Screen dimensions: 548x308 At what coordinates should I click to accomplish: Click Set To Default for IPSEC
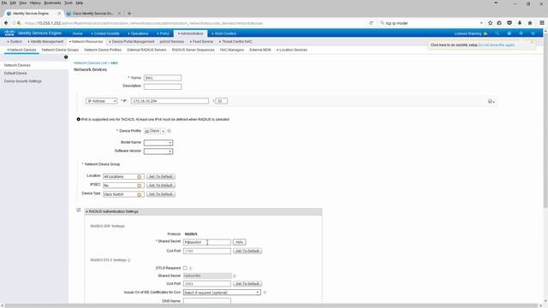point(161,186)
